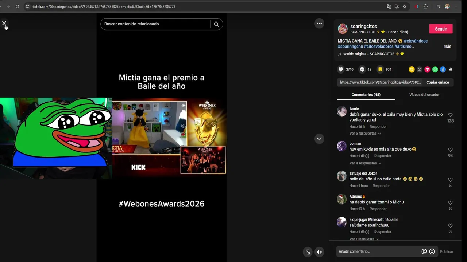Insert mention with @ icon
The height and width of the screenshot is (262, 467).
[424, 251]
